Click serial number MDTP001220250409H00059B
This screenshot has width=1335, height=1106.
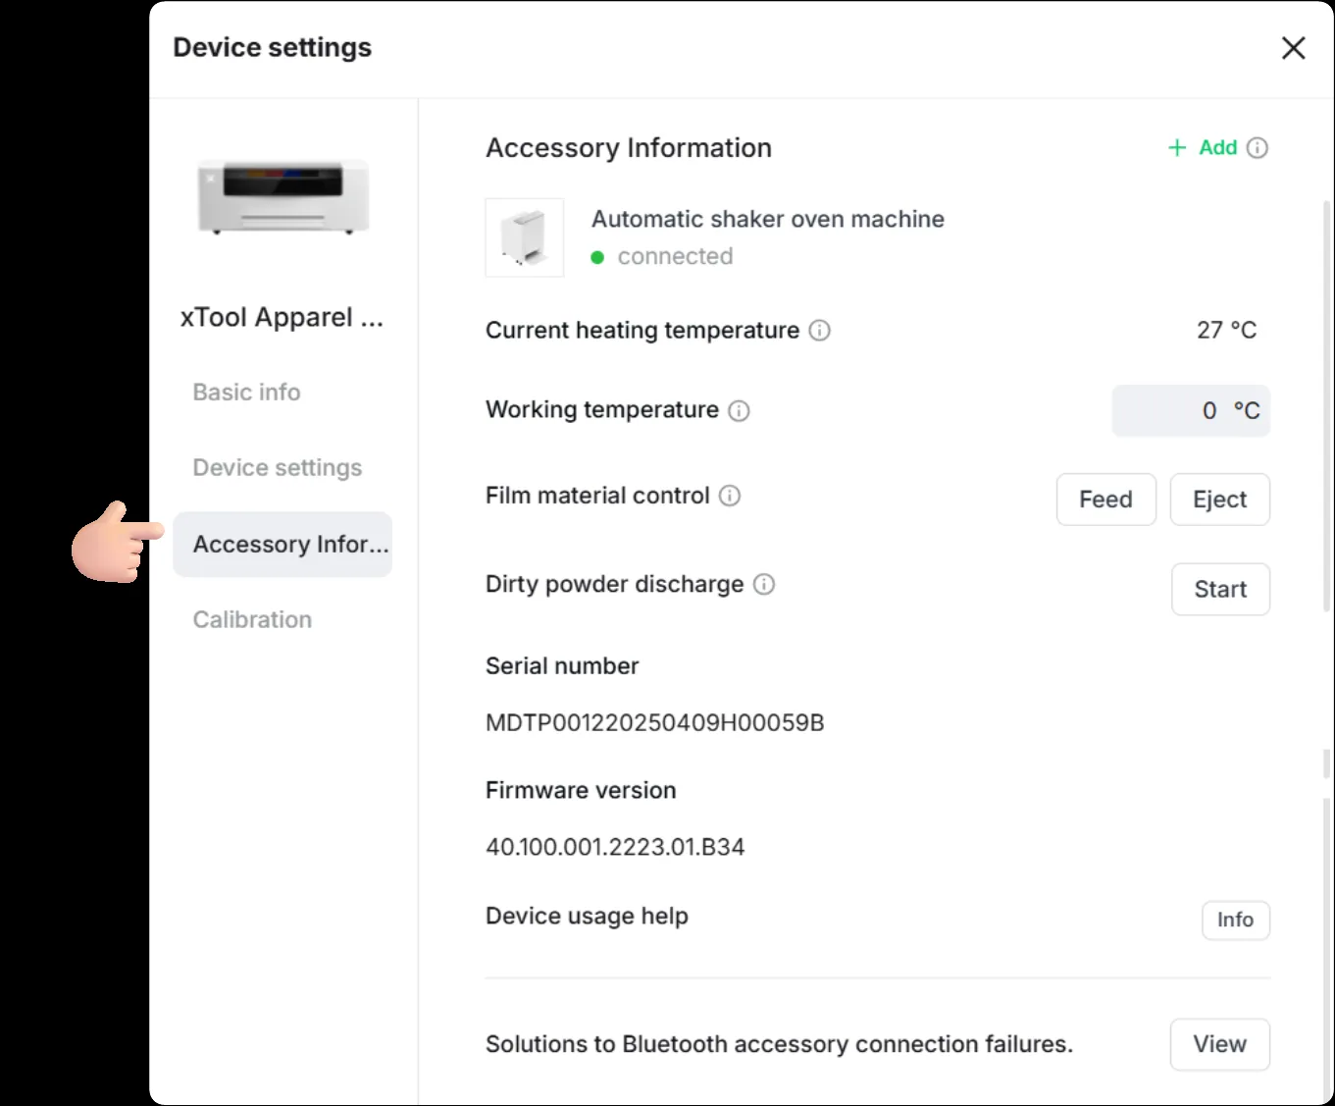tap(655, 723)
